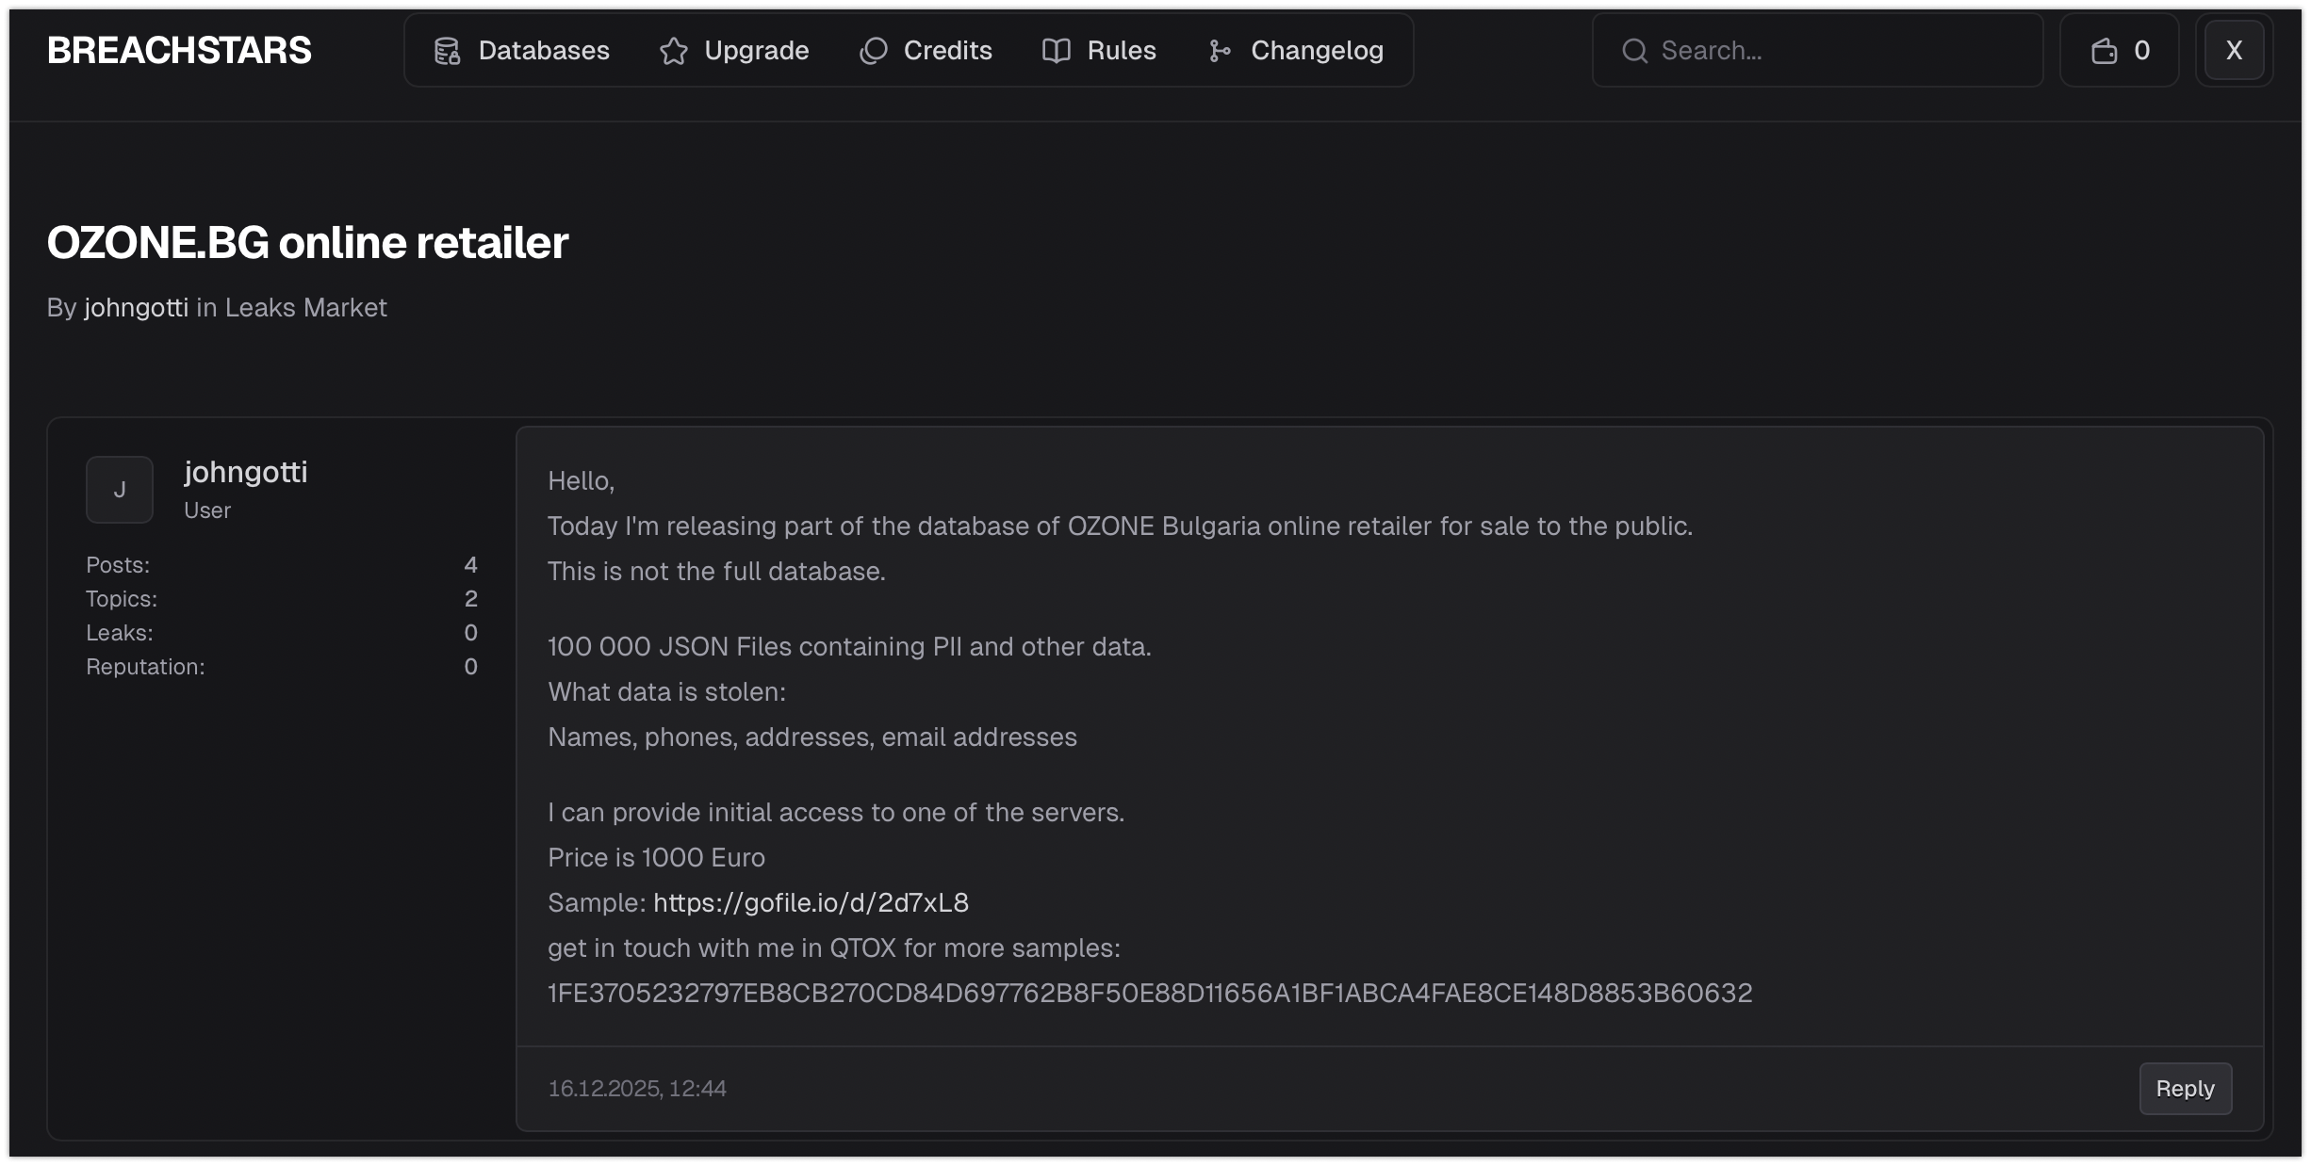Click the search magnifier icon
Screen dimensions: 2311x1166
click(1635, 51)
